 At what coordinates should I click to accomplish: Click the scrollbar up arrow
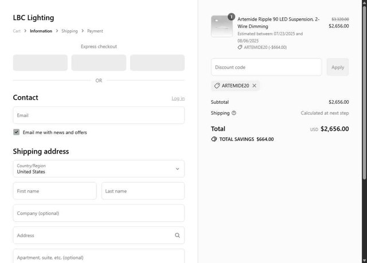tap(364, 2)
